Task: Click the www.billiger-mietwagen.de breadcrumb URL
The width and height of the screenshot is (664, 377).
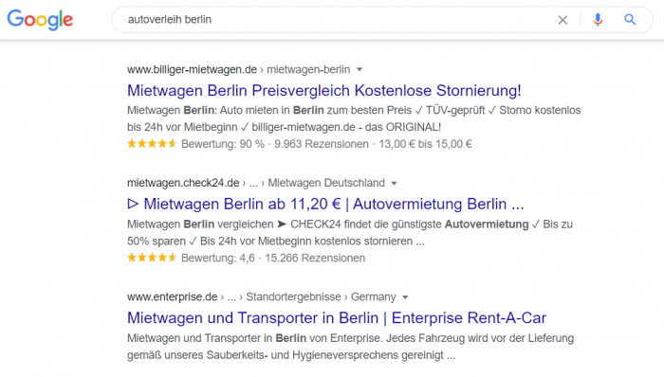Action: pos(192,69)
